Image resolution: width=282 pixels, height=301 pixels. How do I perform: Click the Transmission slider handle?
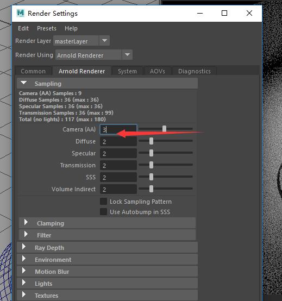pos(151,165)
